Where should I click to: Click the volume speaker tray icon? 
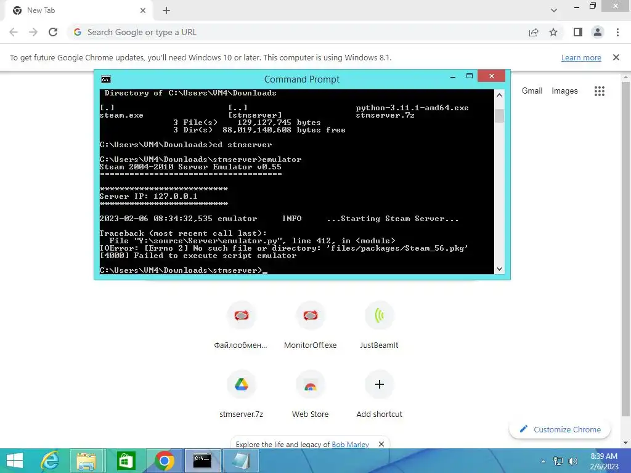[572, 461]
